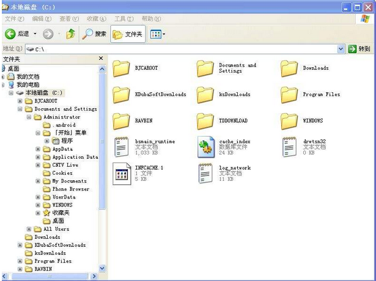Screen dimensions: 376x281
Task: Select 我的文档 in the folder tree
Action: (x=28, y=76)
